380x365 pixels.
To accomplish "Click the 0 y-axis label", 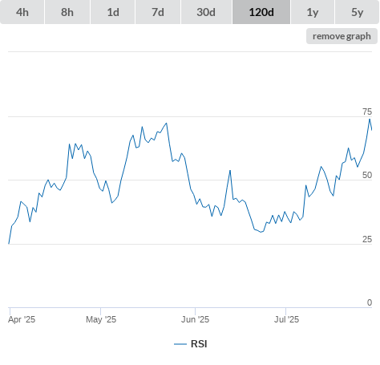I will tap(370, 302).
